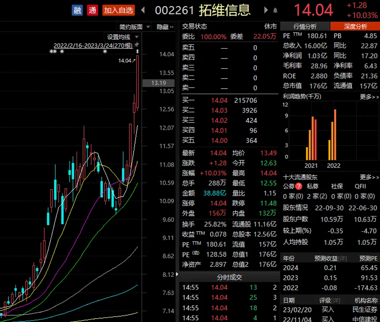The image size is (380, 322).
Task: Click the 002261 拓维信息 stock title
Action: (203, 10)
